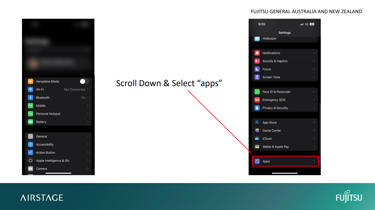This screenshot has width=375, height=210.
Task: Select the Focus row label
Action: (x=267, y=69)
